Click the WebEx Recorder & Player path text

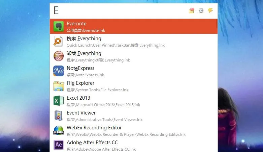click(x=126, y=134)
